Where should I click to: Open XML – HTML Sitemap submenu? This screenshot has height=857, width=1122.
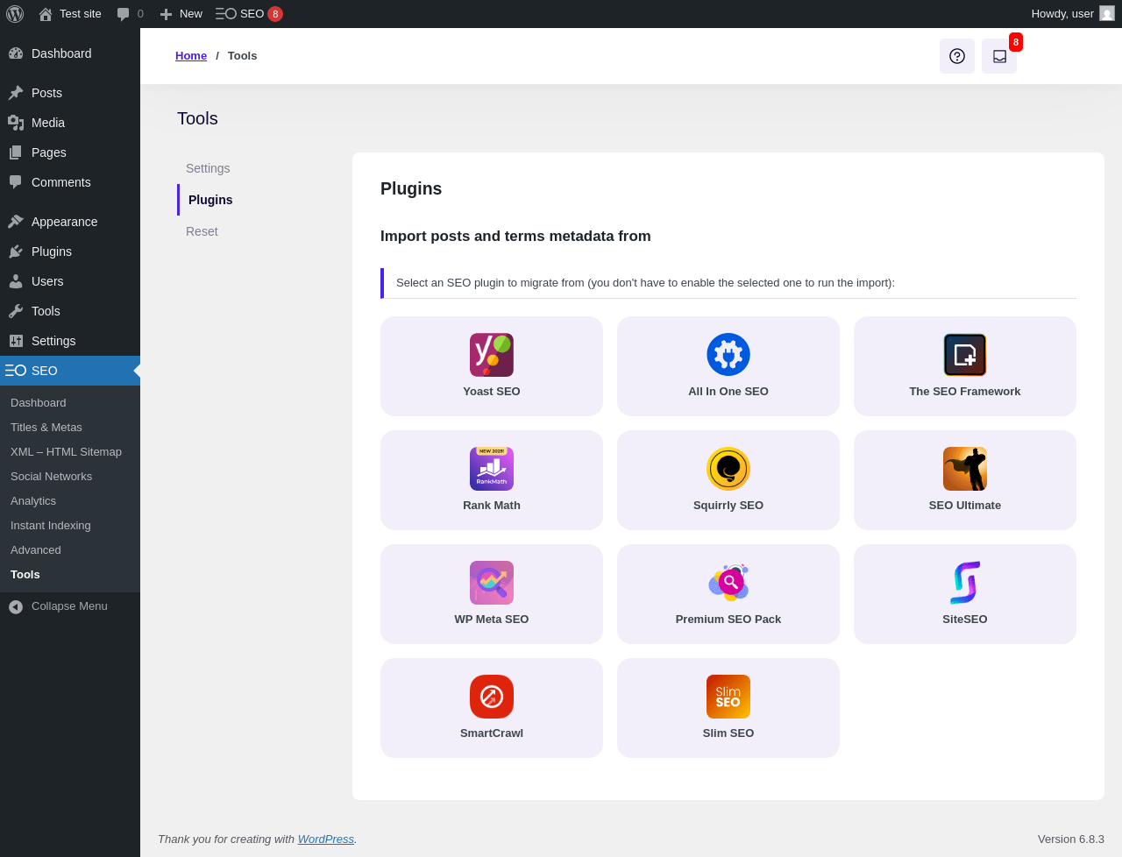click(66, 452)
